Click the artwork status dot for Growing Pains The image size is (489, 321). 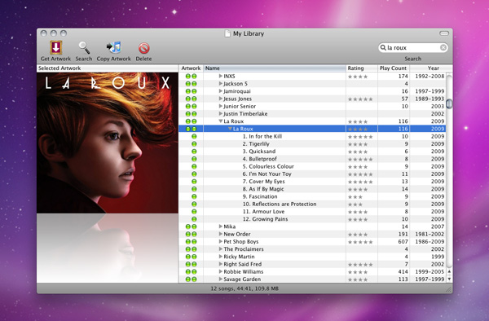click(194, 219)
